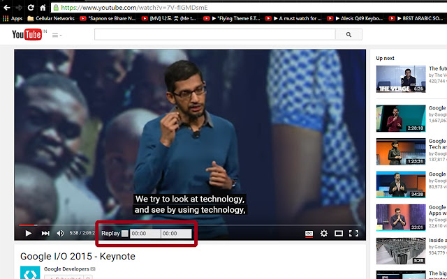Click the 5:38 elapsed time display
This screenshot has height=279, width=447.
tap(73, 233)
